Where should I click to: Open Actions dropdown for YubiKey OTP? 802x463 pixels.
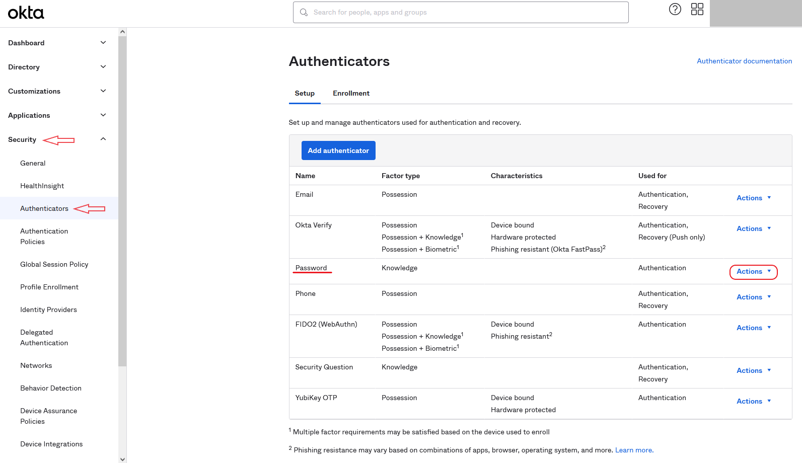click(x=754, y=401)
